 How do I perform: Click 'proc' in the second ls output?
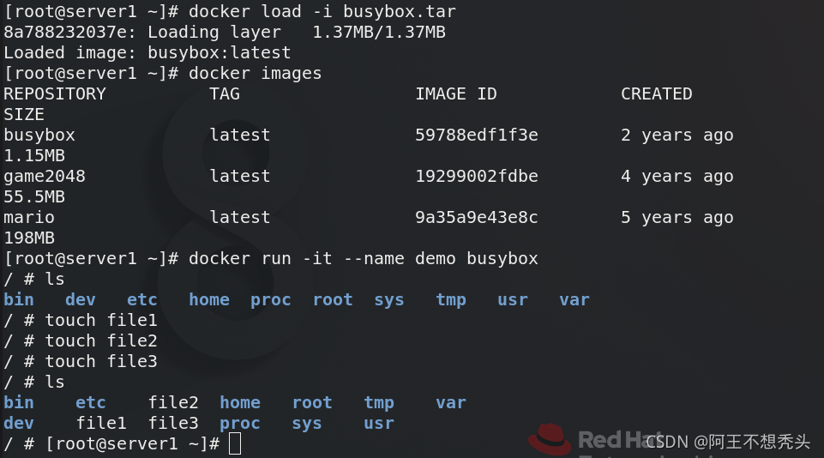(x=239, y=424)
